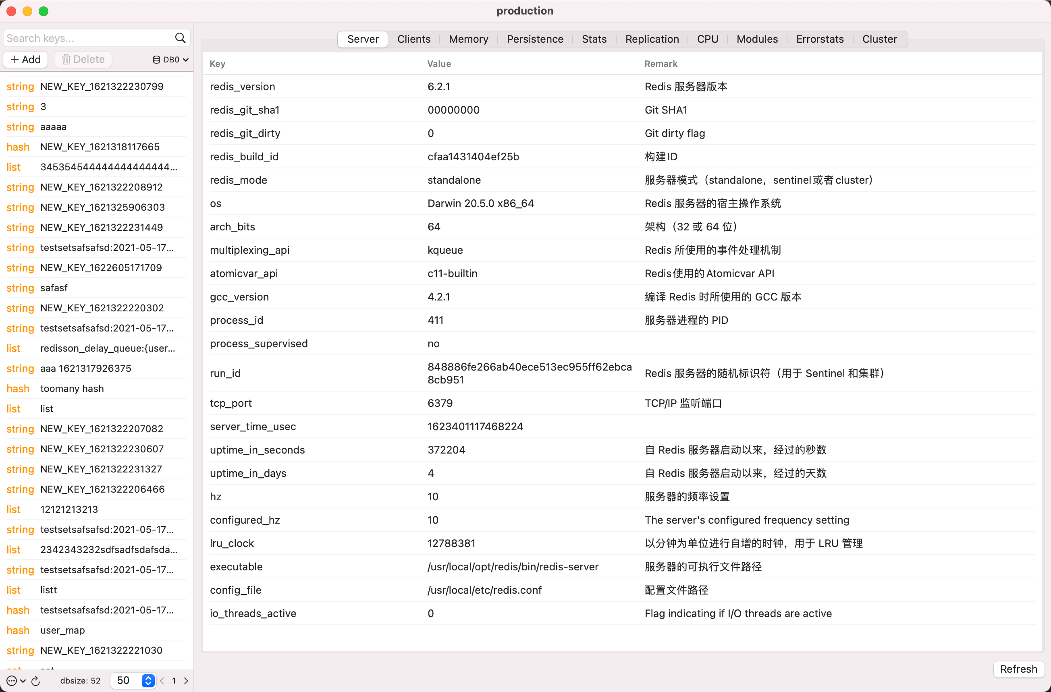Focus the Search keys input field

[x=88, y=38]
